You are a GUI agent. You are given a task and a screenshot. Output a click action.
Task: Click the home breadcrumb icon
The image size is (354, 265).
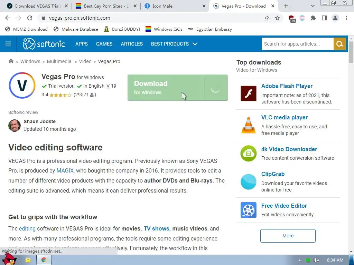pos(11,61)
